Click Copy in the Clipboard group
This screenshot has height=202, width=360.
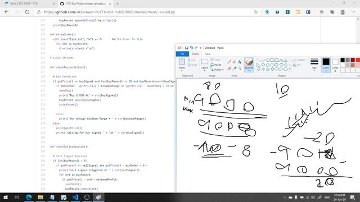(192, 65)
